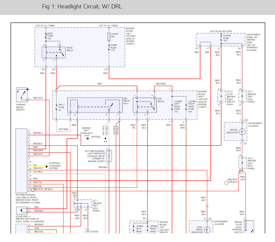Screen dimensions: 275x242
Task: Click the Brake Indicator lamp symbol
Action: click(x=242, y=131)
